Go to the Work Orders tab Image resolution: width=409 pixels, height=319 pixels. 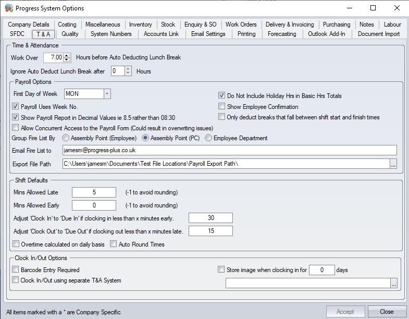click(x=241, y=24)
